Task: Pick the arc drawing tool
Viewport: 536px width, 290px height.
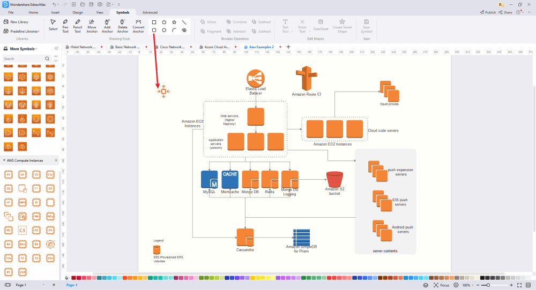Action: click(174, 30)
